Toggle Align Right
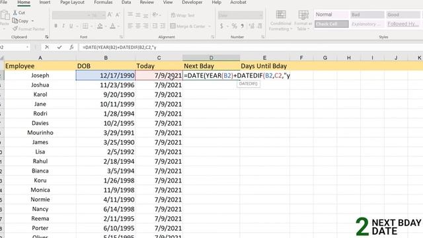 click(145, 26)
